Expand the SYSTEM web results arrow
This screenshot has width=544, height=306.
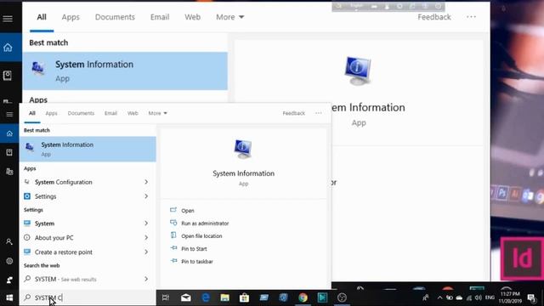pyautogui.click(x=146, y=279)
